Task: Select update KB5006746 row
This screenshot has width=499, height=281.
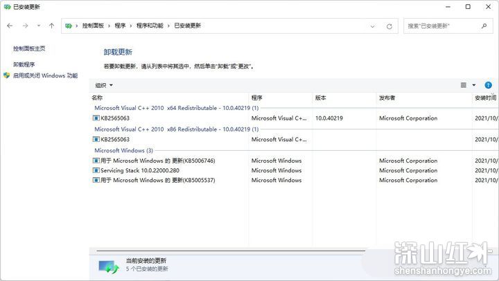Action: [x=295, y=161]
